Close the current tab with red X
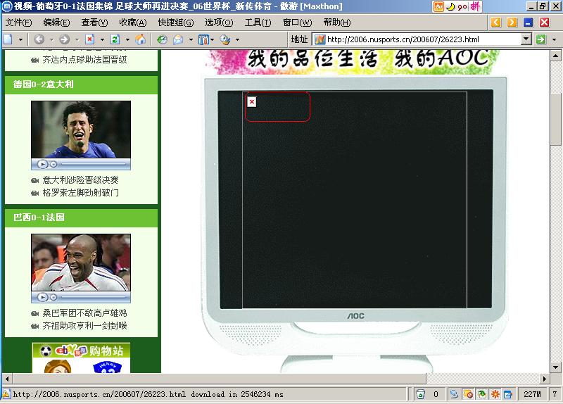The image size is (563, 404). pyautogui.click(x=544, y=23)
